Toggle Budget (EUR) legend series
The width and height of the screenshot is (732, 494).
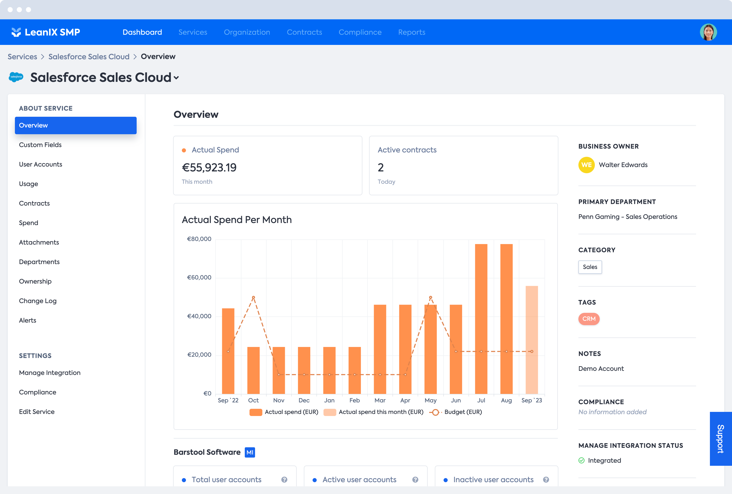455,412
